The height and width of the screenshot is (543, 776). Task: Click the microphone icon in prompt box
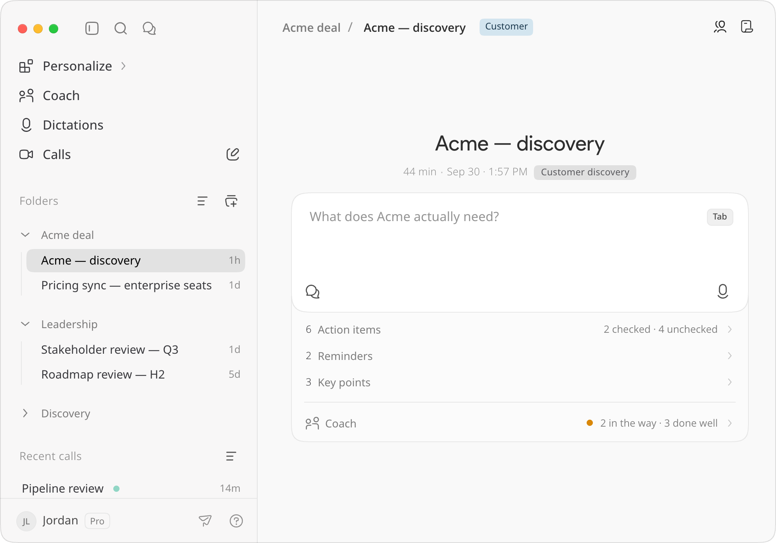pyautogui.click(x=722, y=291)
